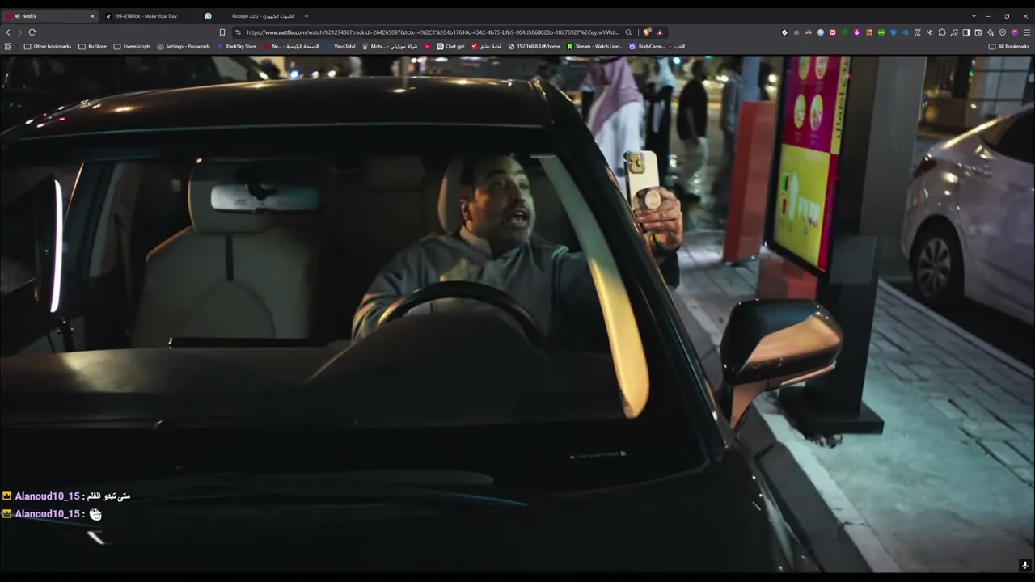Open the Ko Store bookmarks folder
1035x582 pixels.
(x=93, y=47)
